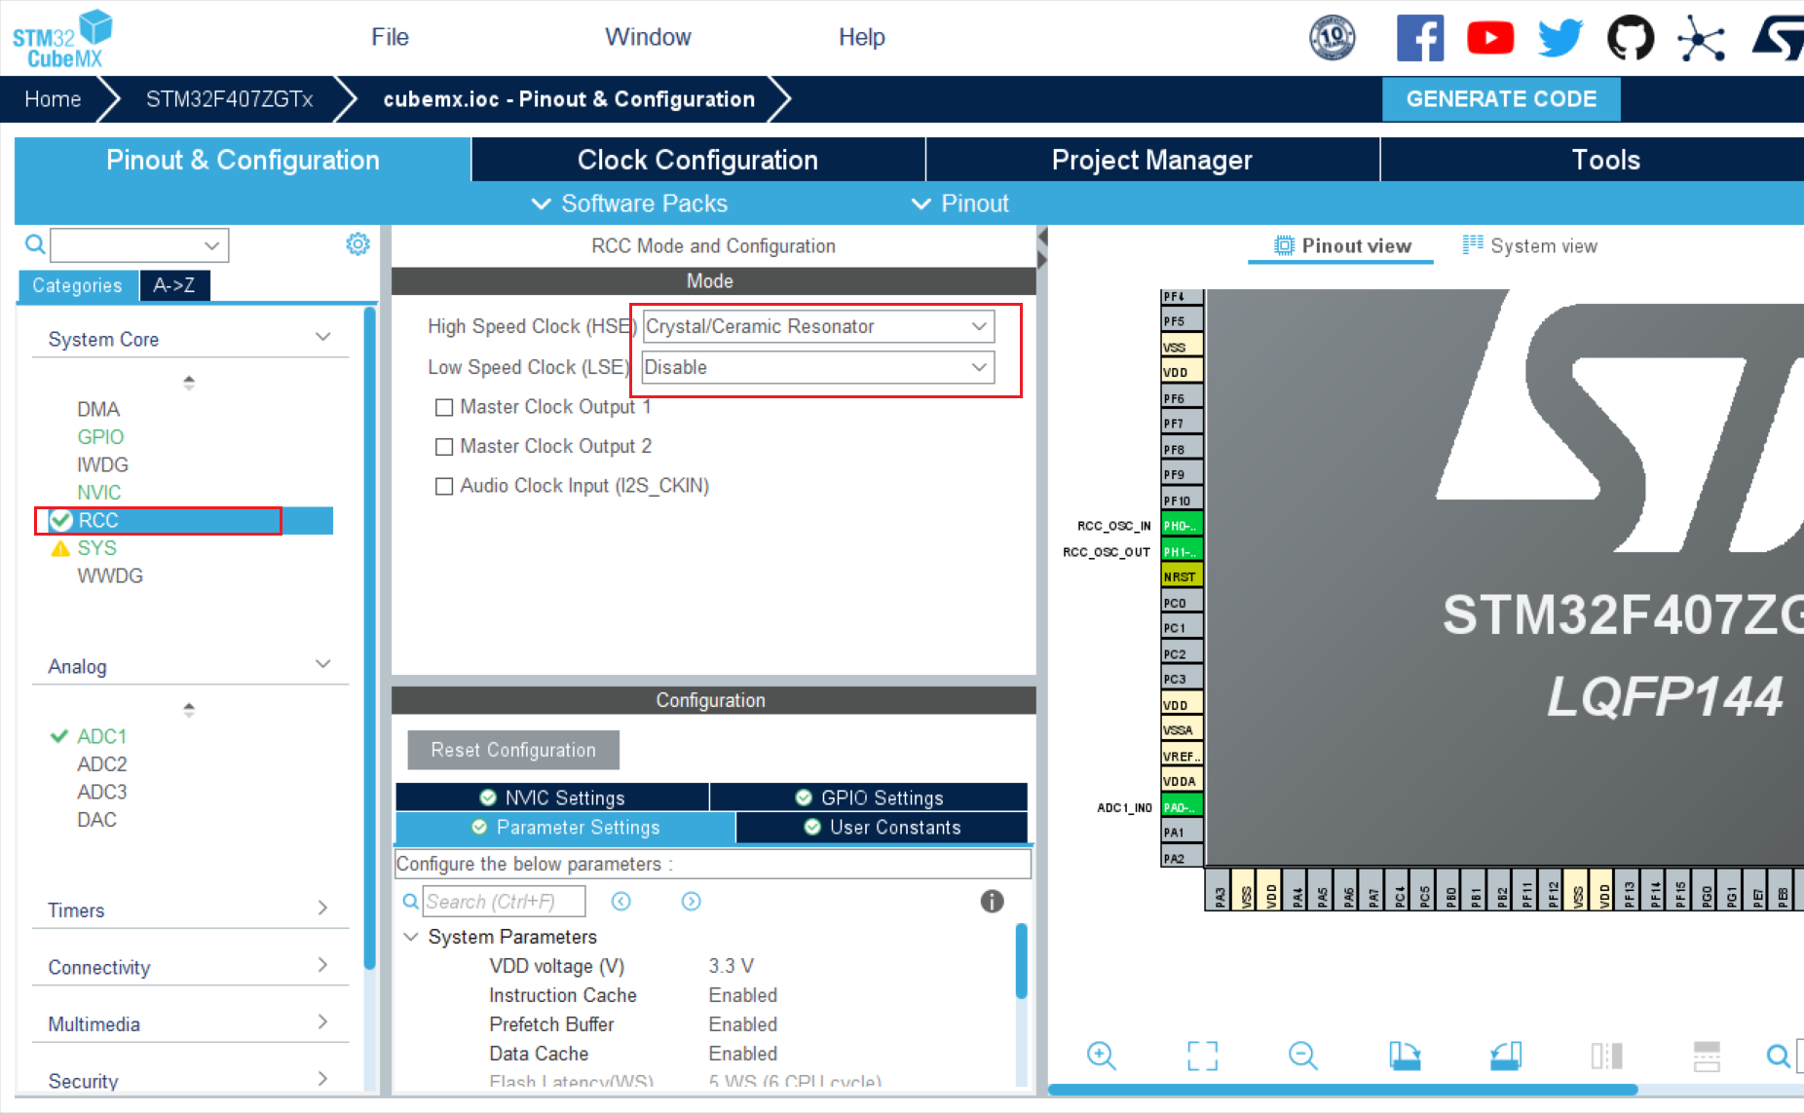Select GPIO in System Core list
Screen dimensions: 1804x1113
[x=100, y=437]
